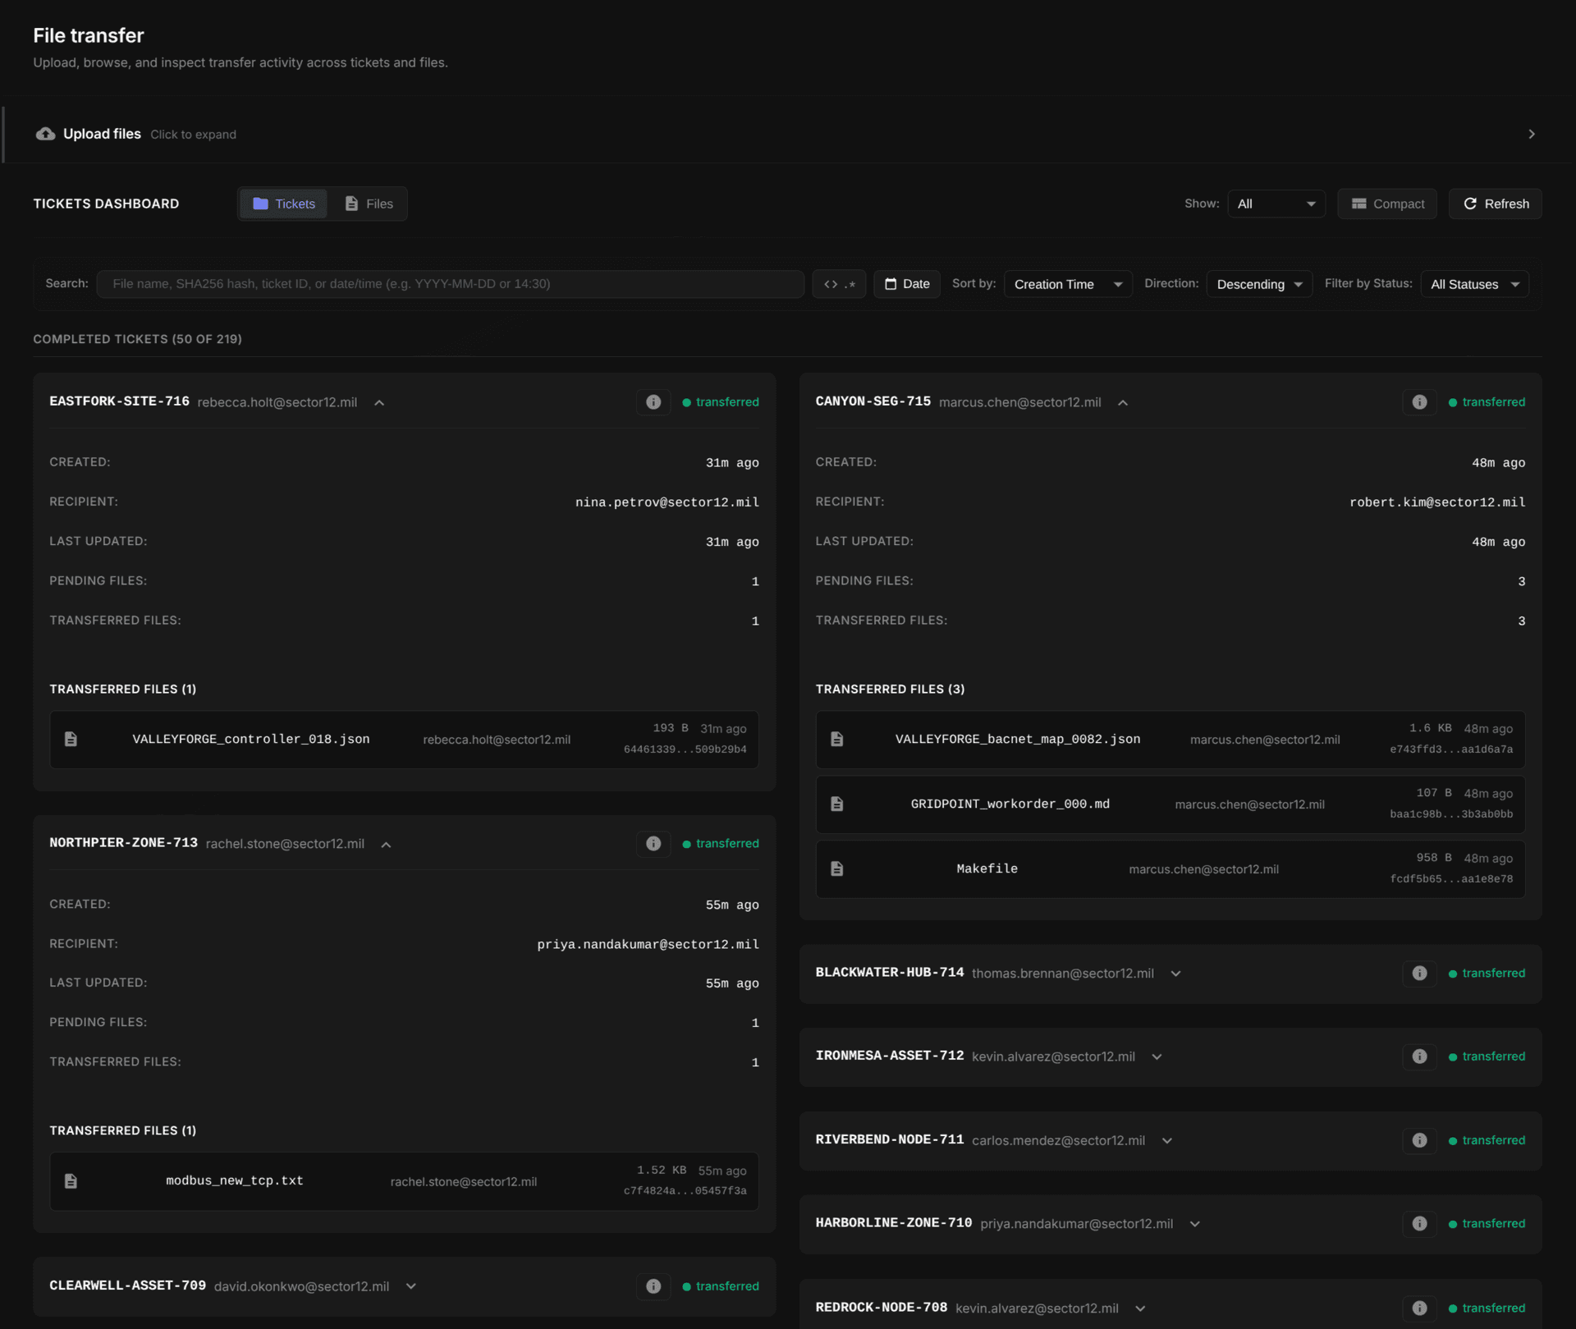Click file icon of Makefile row
The height and width of the screenshot is (1329, 1576).
(837, 869)
